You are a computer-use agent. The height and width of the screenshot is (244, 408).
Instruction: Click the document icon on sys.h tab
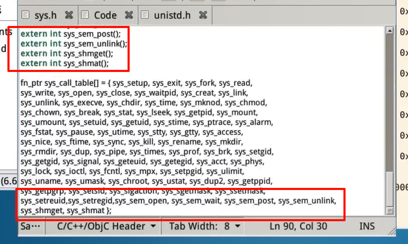pyautogui.click(x=25, y=15)
